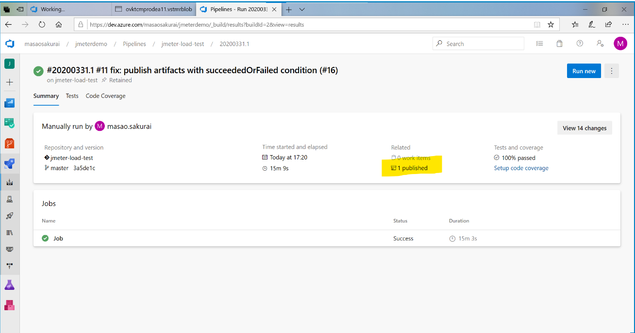Image resolution: width=635 pixels, height=333 pixels.
Task: Open Azure Boards in the sidebar
Action: click(x=10, y=123)
